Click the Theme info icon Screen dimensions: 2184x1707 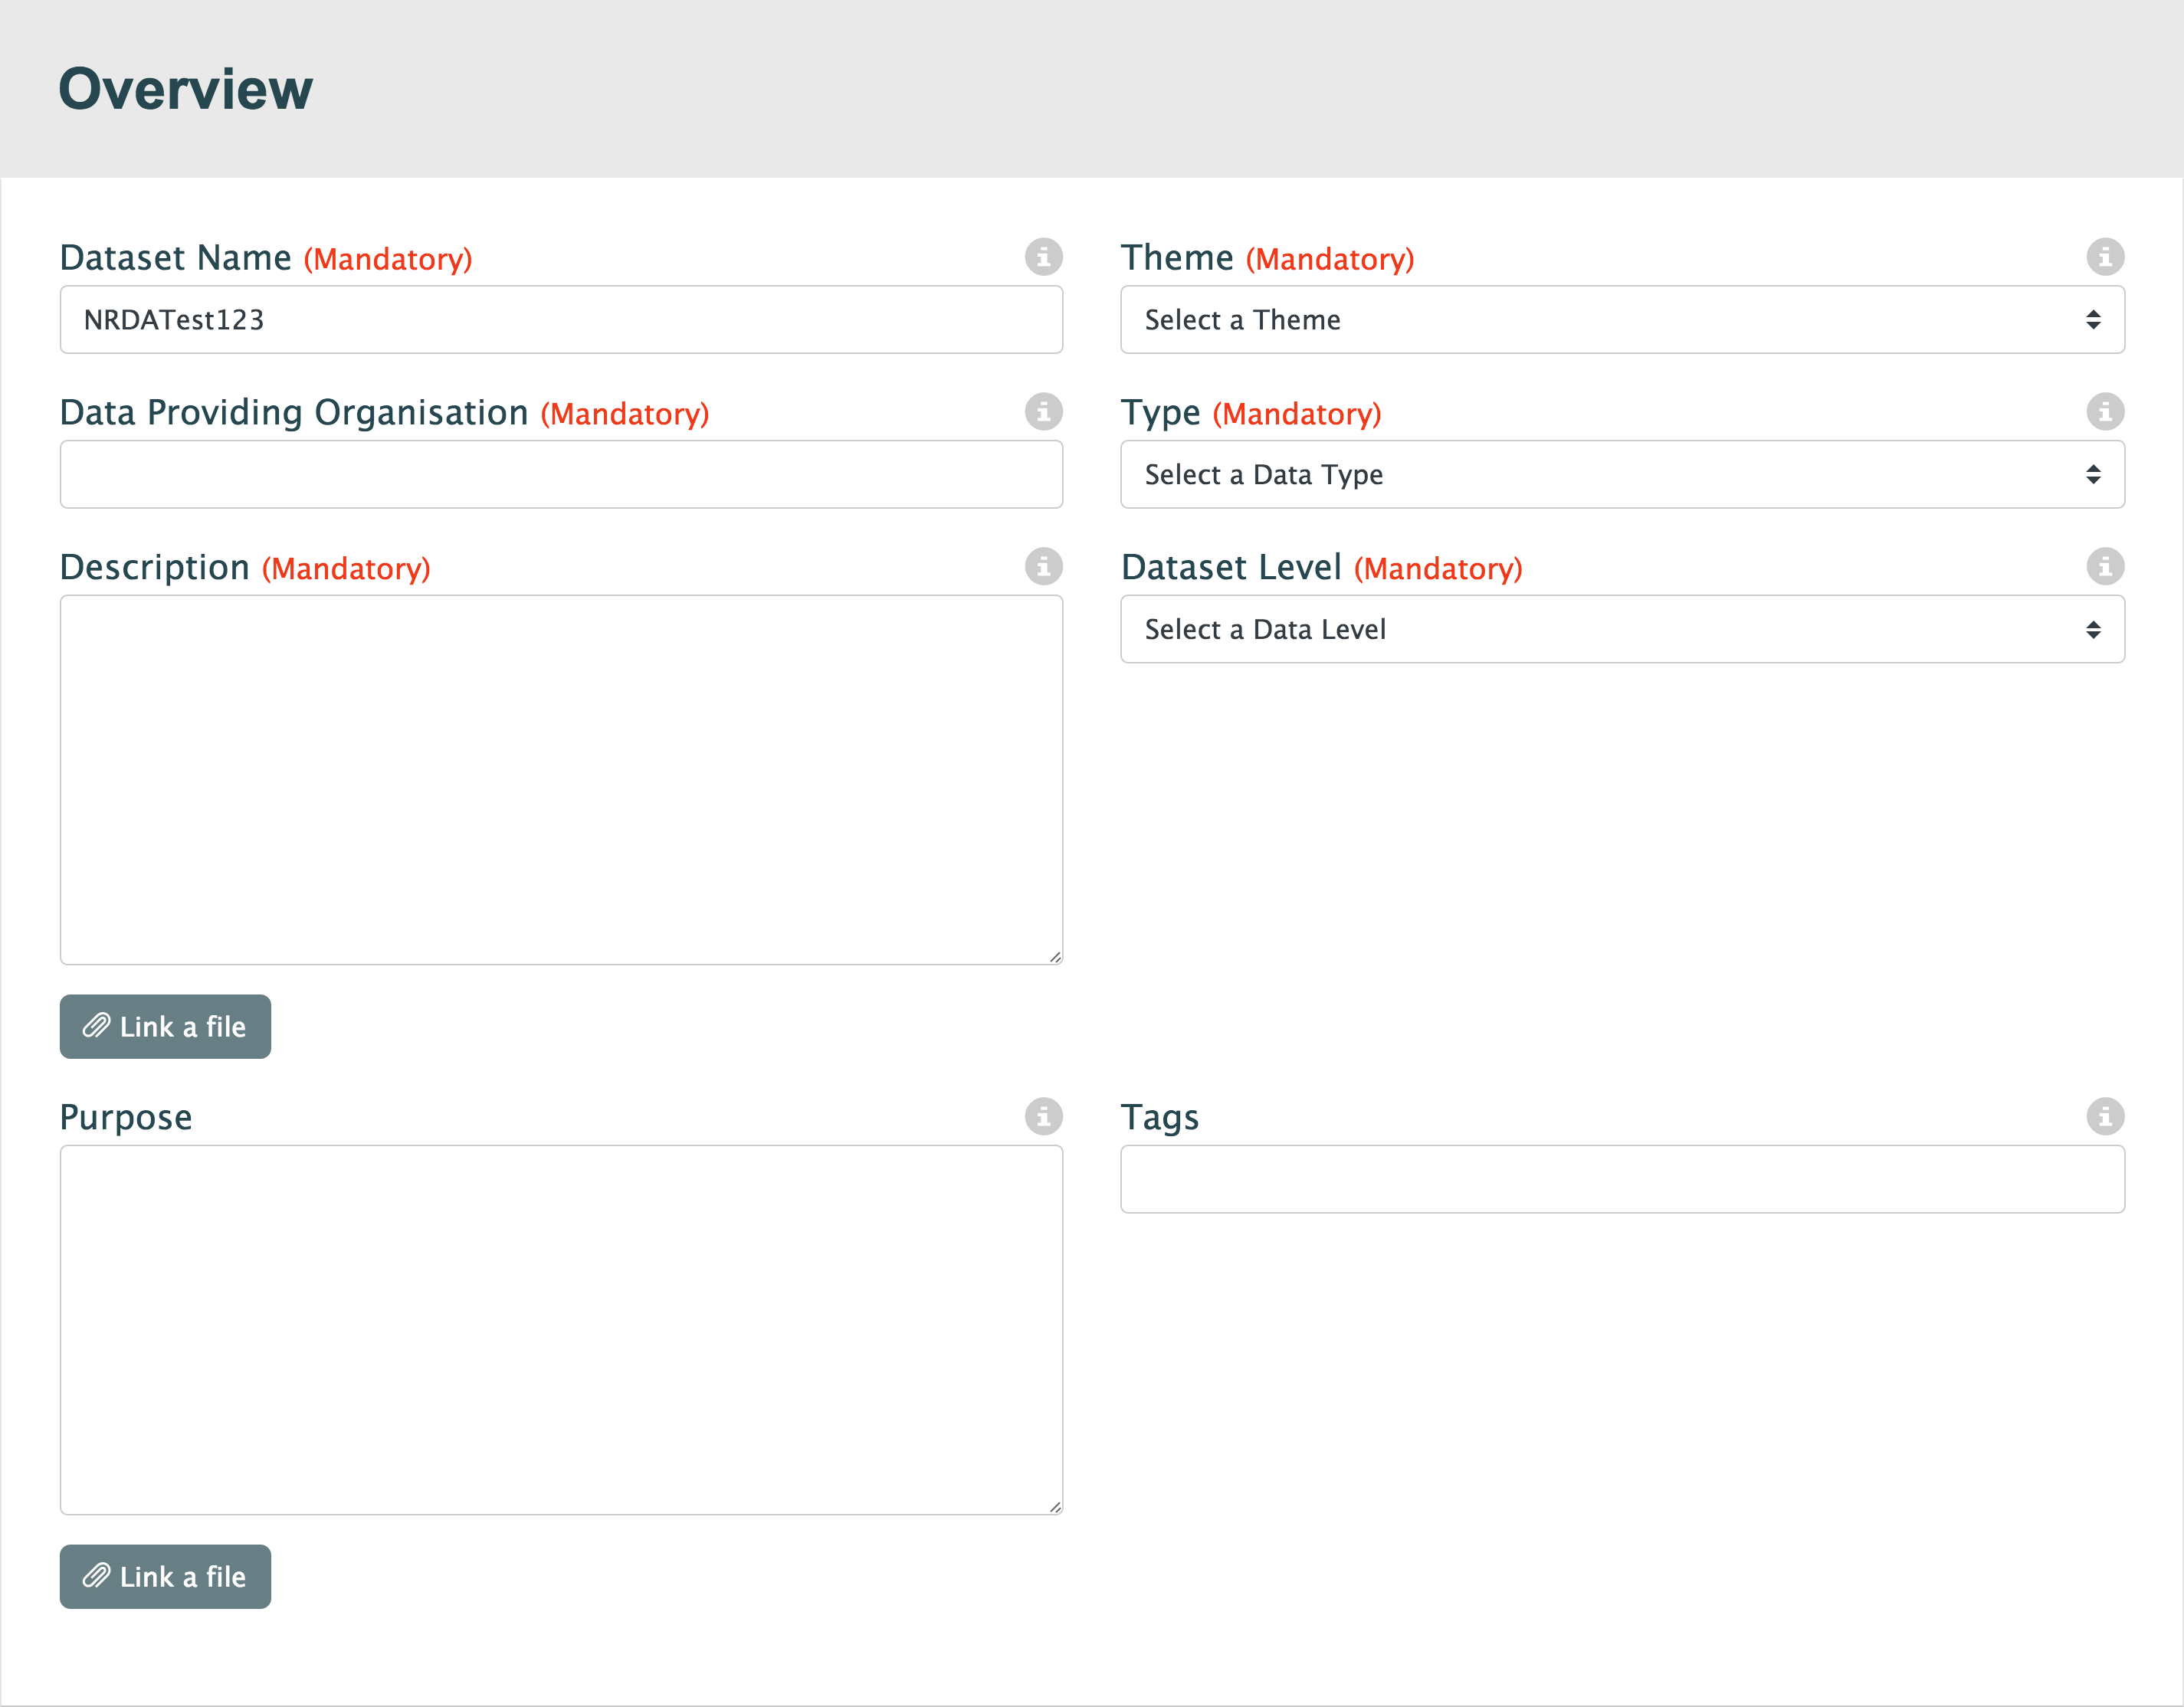pos(2104,257)
